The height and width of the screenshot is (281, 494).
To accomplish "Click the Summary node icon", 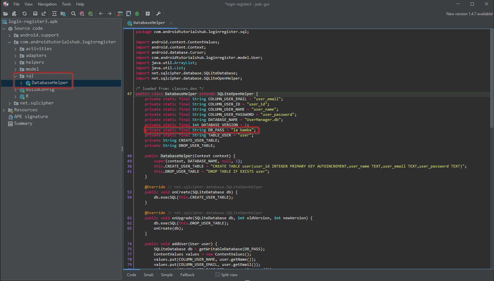I will [x=10, y=124].
